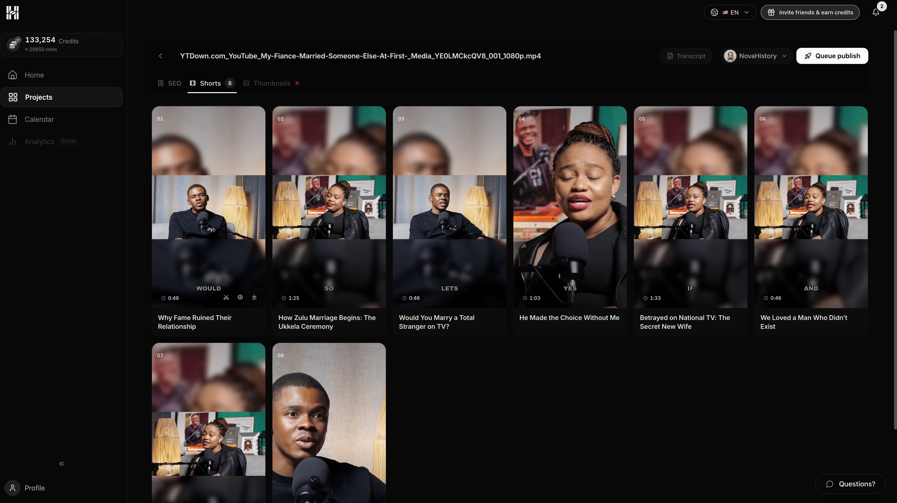This screenshot has width=897, height=503.
Task: Click the globe icon in the language selector
Action: coord(714,12)
